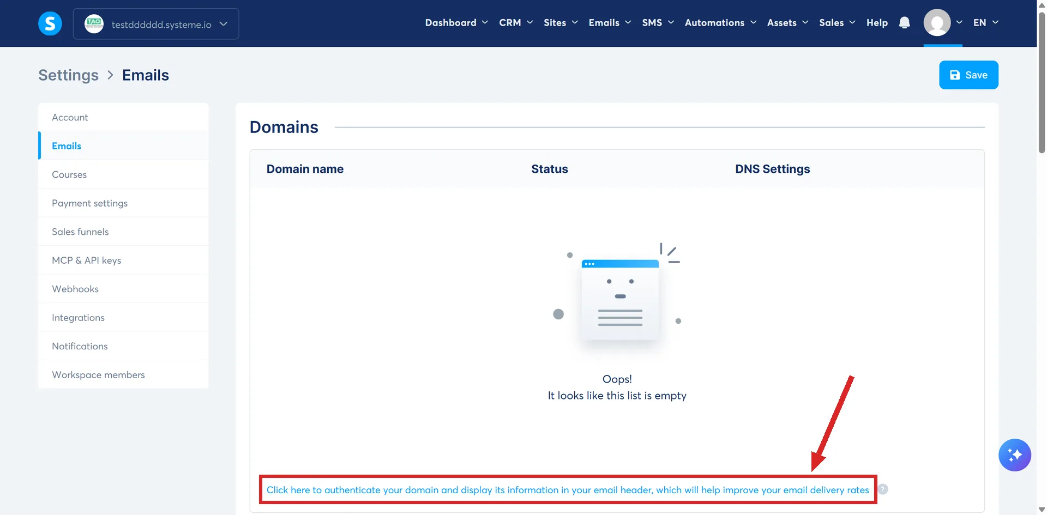Expand the Sales menu
The width and height of the screenshot is (1047, 515).
click(x=837, y=22)
